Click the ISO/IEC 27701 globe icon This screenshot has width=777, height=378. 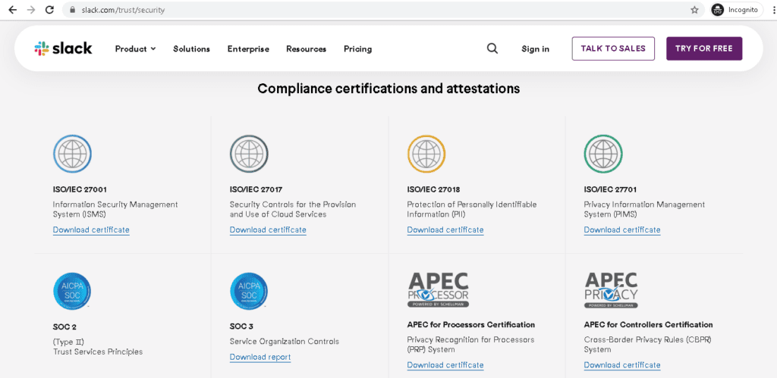(603, 154)
